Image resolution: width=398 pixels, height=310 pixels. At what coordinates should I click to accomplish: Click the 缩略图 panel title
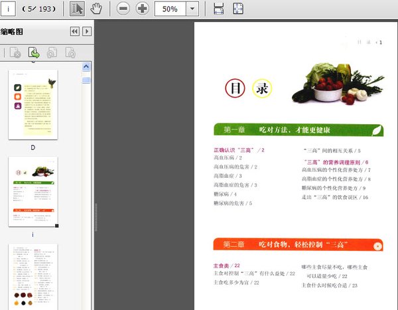(x=12, y=32)
